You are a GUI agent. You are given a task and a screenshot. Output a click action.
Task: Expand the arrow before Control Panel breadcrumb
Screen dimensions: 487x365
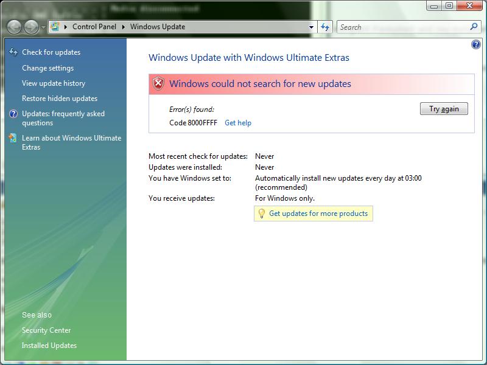(66, 27)
